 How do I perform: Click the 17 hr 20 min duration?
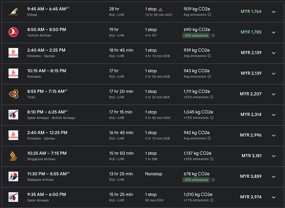pos(121,91)
